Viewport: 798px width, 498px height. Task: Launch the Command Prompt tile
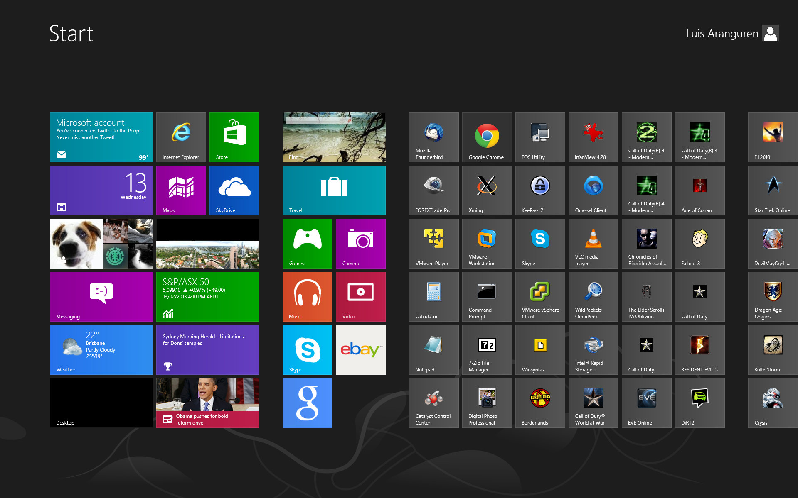click(x=487, y=296)
